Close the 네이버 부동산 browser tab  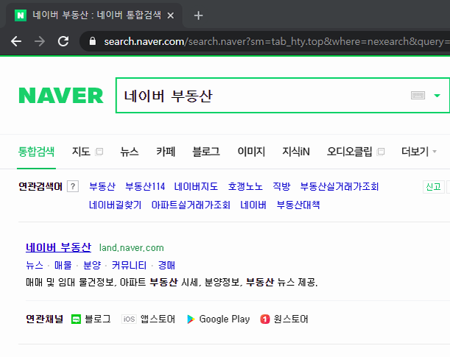point(170,15)
